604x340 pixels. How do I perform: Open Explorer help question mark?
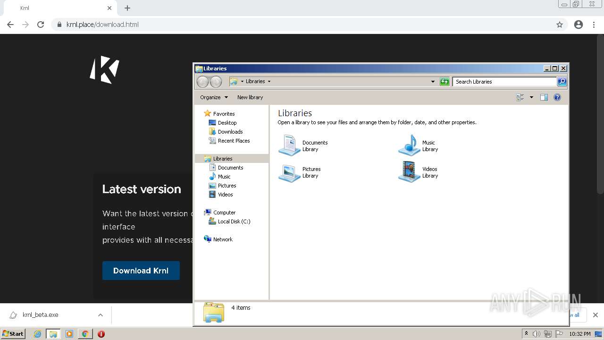click(x=557, y=97)
